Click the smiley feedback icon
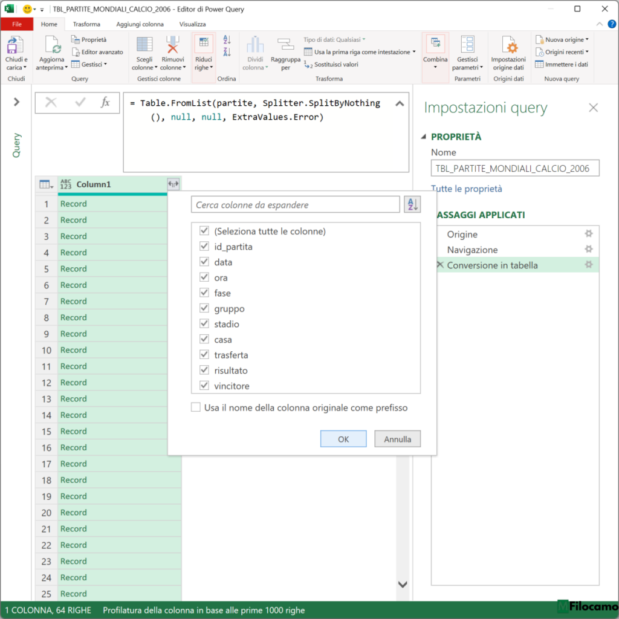The width and height of the screenshot is (619, 619). pyautogui.click(x=27, y=8)
